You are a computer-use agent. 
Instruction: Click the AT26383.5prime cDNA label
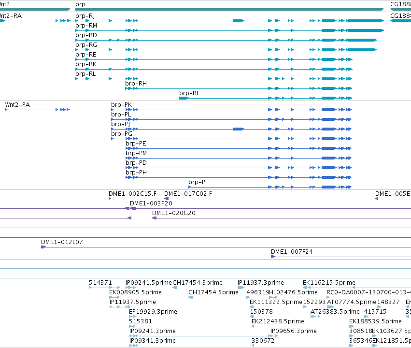(x=335, y=312)
